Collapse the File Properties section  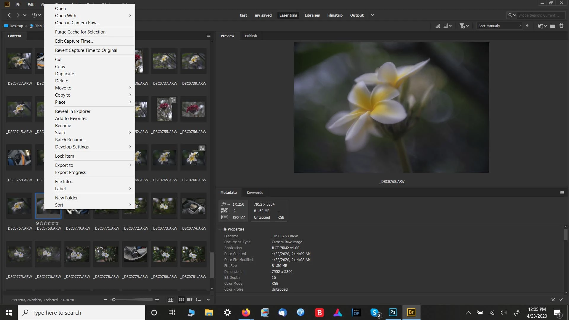tap(219, 229)
